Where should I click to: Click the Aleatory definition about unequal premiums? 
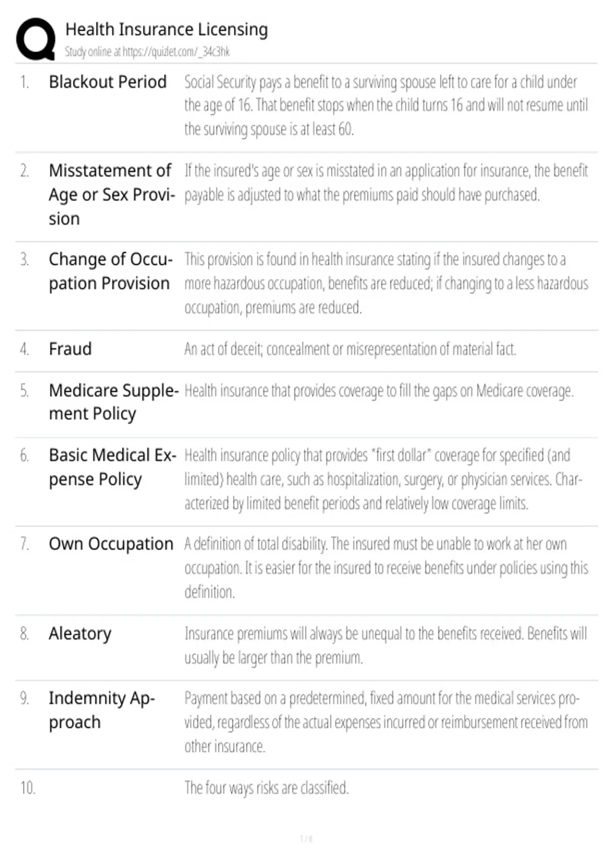pyautogui.click(x=386, y=646)
